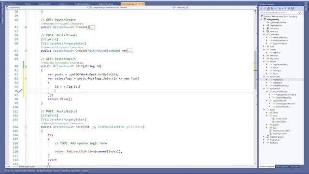Open the project dropdown showing Manytomany
This screenshot has height=174, width=309.
click(x=47, y=8)
